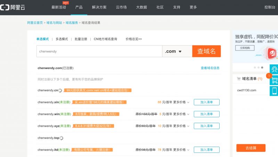Select cwd1130.com in domain list
The width and height of the screenshot is (278, 157).
(x=247, y=90)
